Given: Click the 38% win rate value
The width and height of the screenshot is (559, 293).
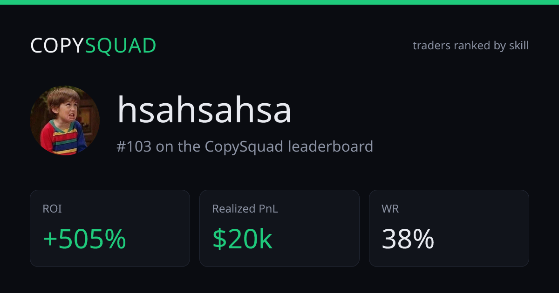Looking at the screenshot, I should [x=408, y=239].
